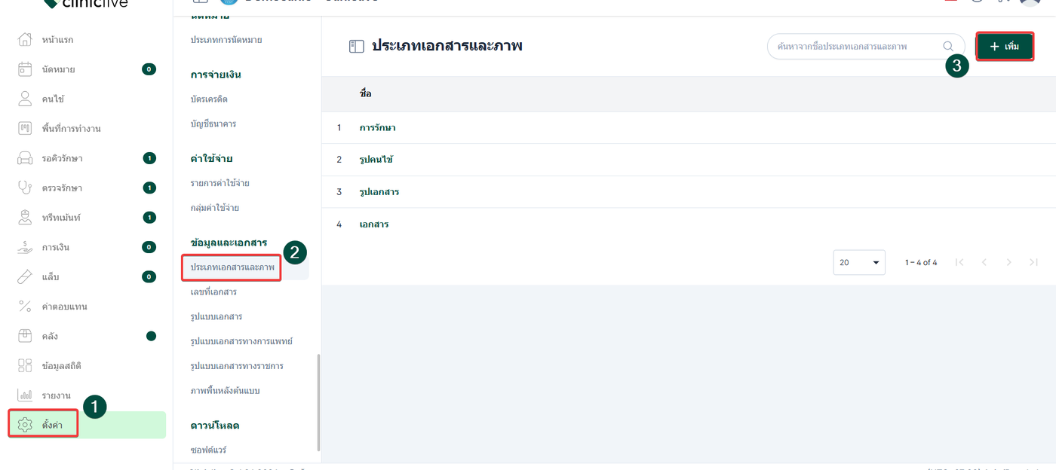
Task: Go to next page arrow in pagination
Action: (1008, 262)
